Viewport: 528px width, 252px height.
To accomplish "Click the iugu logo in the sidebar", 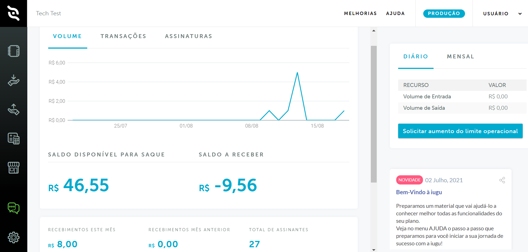I will (x=13, y=13).
